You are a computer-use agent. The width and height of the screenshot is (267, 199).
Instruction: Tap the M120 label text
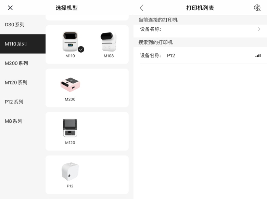tap(70, 143)
